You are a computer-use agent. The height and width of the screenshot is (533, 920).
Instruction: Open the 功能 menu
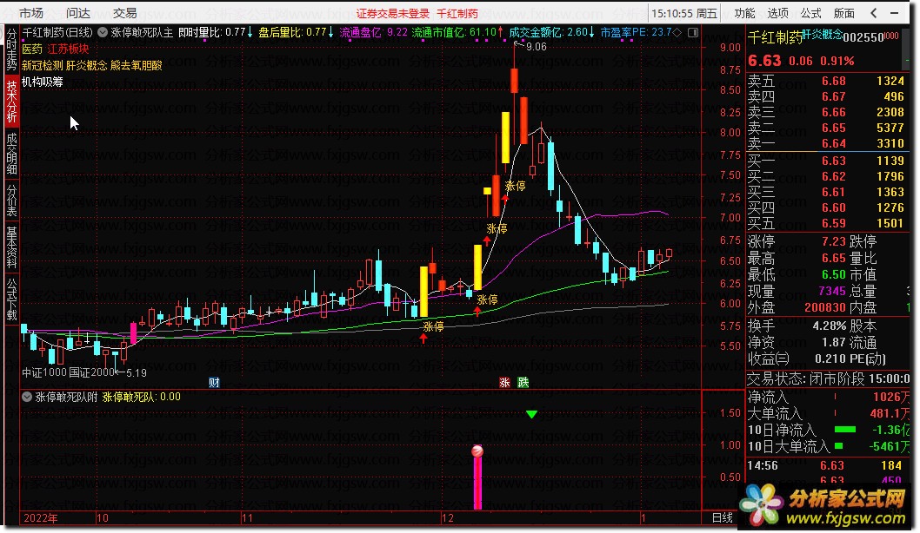click(745, 13)
